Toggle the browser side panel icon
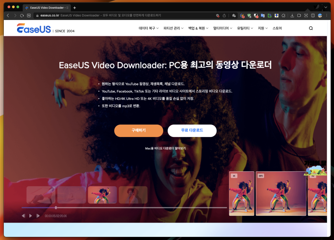 [313, 16]
